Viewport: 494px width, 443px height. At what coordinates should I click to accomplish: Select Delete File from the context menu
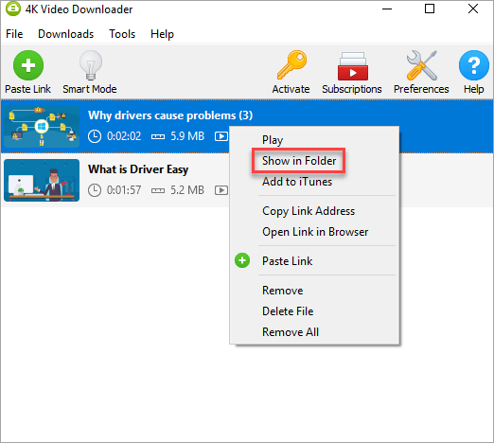point(288,311)
